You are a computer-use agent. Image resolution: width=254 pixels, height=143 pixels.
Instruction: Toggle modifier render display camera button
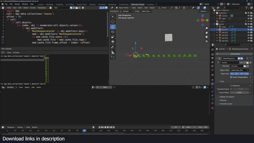tap(242, 58)
